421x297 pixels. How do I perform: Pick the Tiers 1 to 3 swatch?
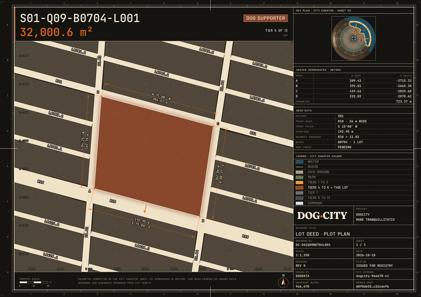pyautogui.click(x=299, y=182)
